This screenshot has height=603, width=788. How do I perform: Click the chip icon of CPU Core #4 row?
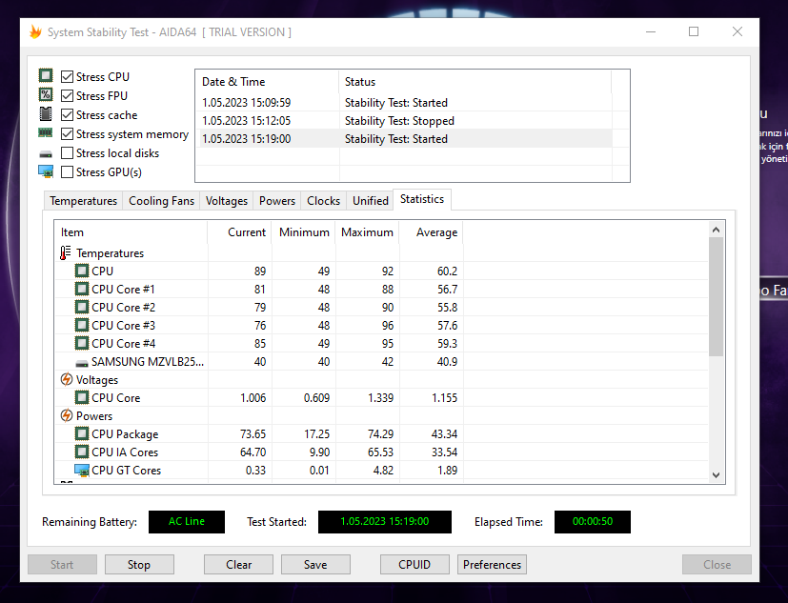81,343
